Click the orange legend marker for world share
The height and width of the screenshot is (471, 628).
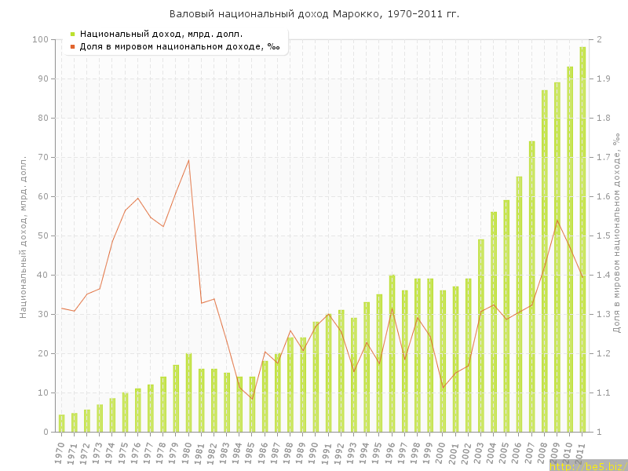(x=72, y=46)
